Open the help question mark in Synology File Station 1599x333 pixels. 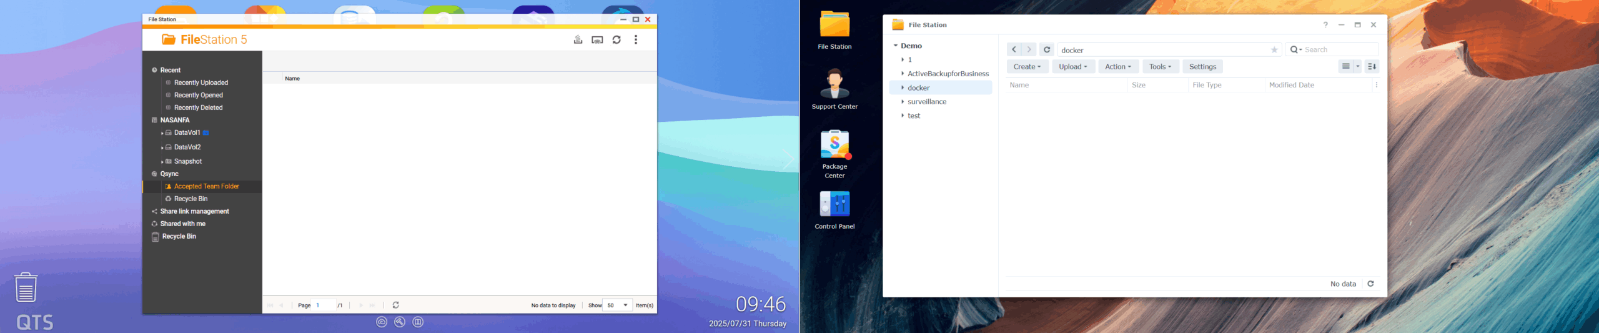(x=1325, y=25)
